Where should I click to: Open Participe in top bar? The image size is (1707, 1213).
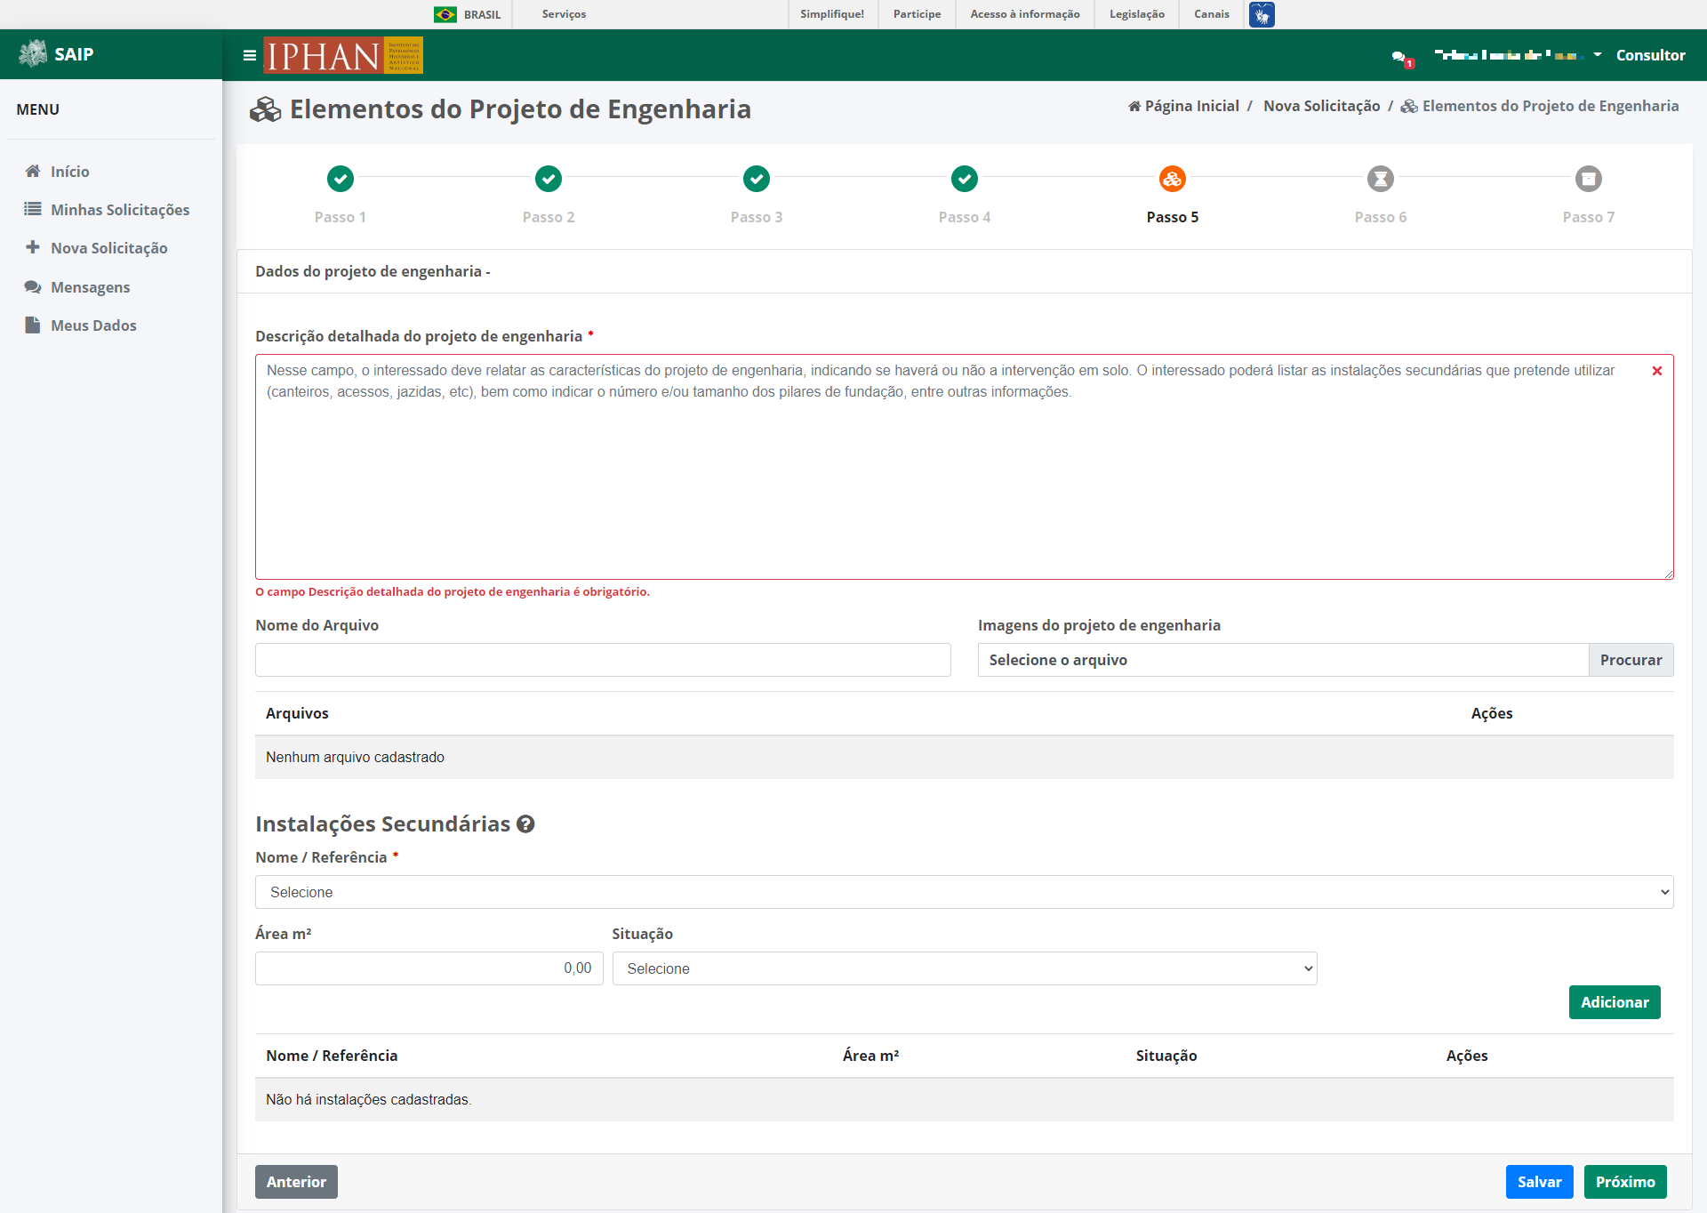917,14
